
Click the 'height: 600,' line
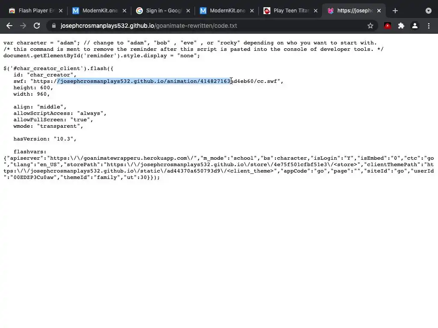tap(33, 88)
